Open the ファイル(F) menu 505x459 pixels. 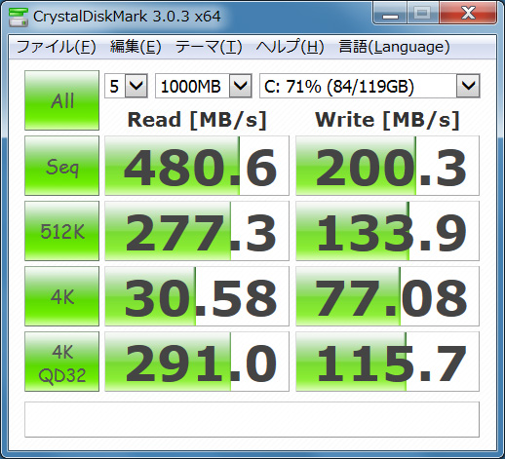pyautogui.click(x=56, y=47)
